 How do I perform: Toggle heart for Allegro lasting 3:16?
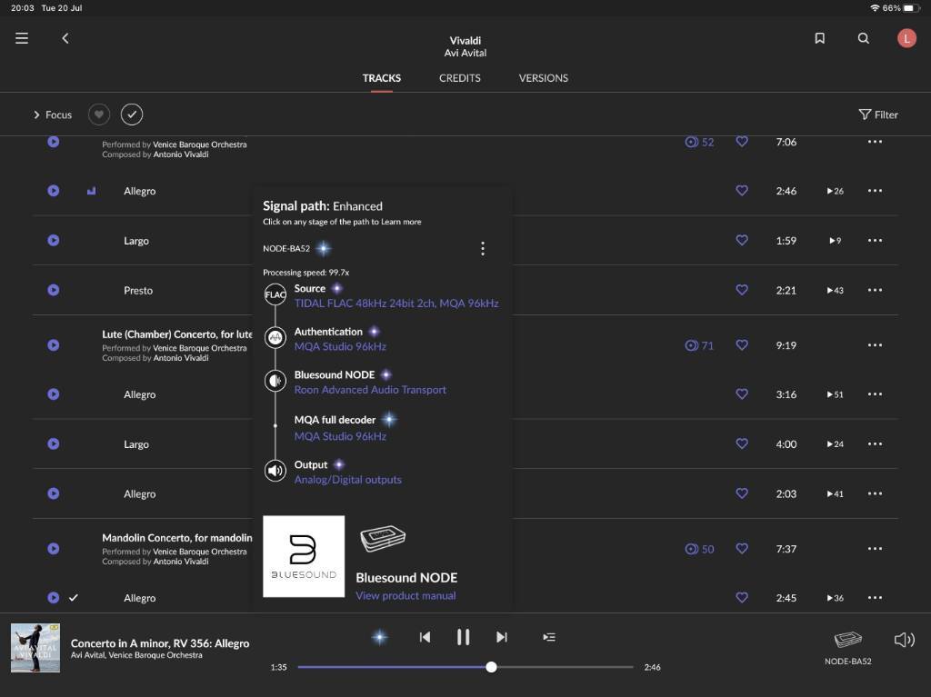[x=742, y=394]
